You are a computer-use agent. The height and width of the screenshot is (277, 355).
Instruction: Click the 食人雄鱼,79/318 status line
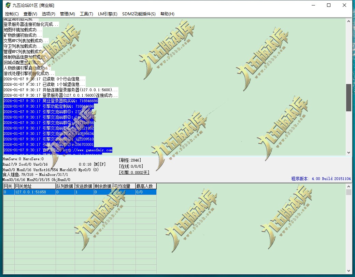click(x=35, y=175)
